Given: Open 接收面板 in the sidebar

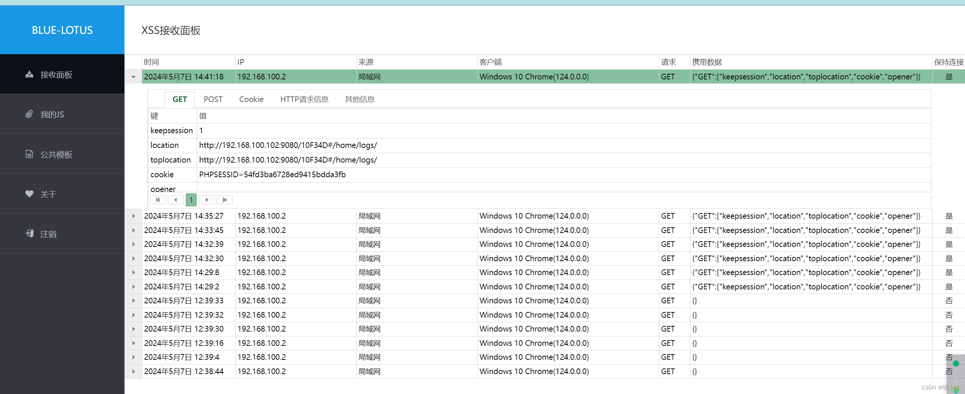Looking at the screenshot, I should pyautogui.click(x=62, y=75).
